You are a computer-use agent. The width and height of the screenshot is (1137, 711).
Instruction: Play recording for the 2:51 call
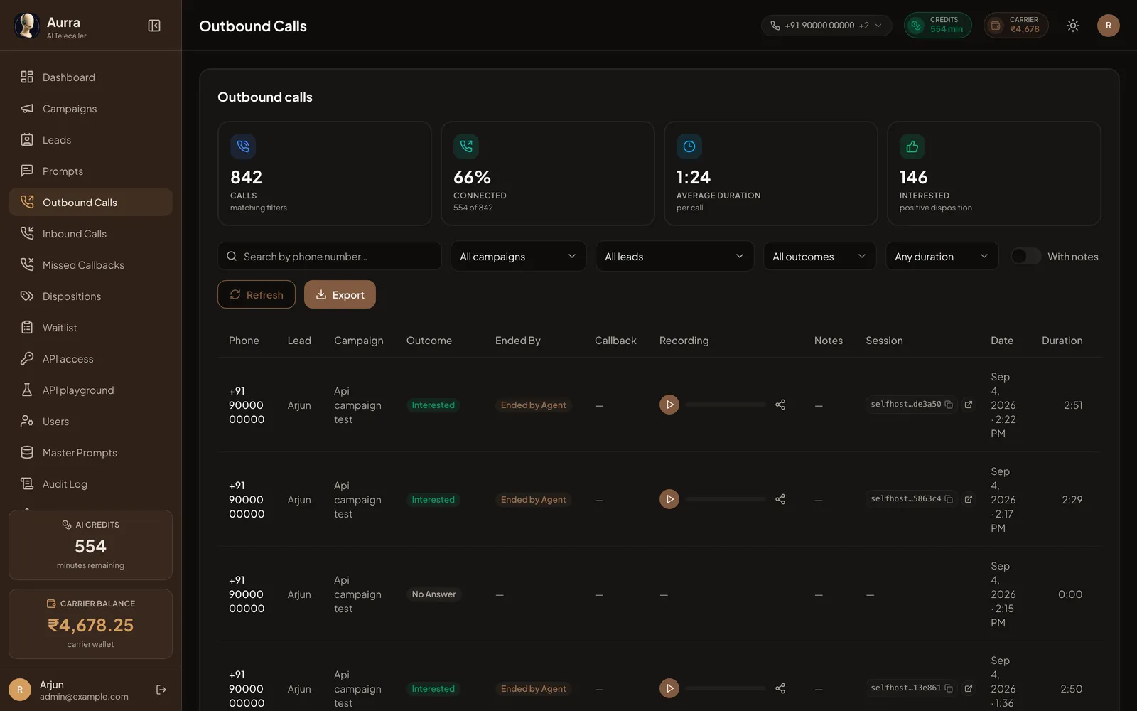(x=669, y=405)
